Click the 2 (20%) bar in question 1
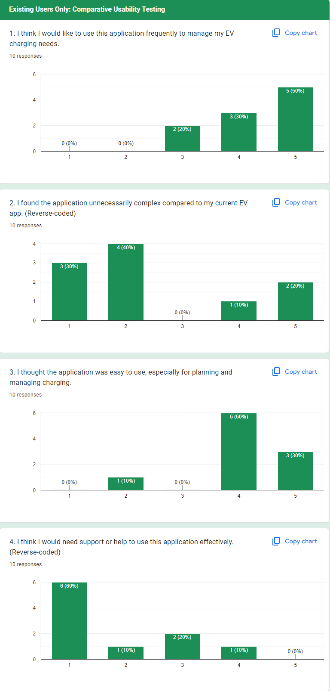The image size is (330, 691). click(182, 139)
